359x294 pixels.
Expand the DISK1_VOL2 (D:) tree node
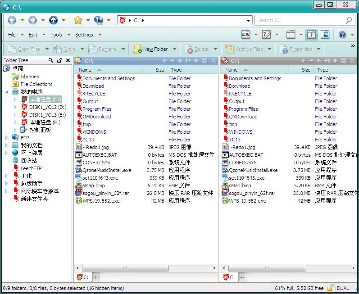(x=15, y=107)
